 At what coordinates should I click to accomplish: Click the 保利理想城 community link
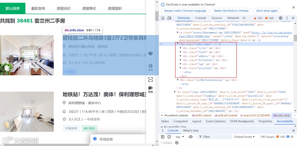76,103
